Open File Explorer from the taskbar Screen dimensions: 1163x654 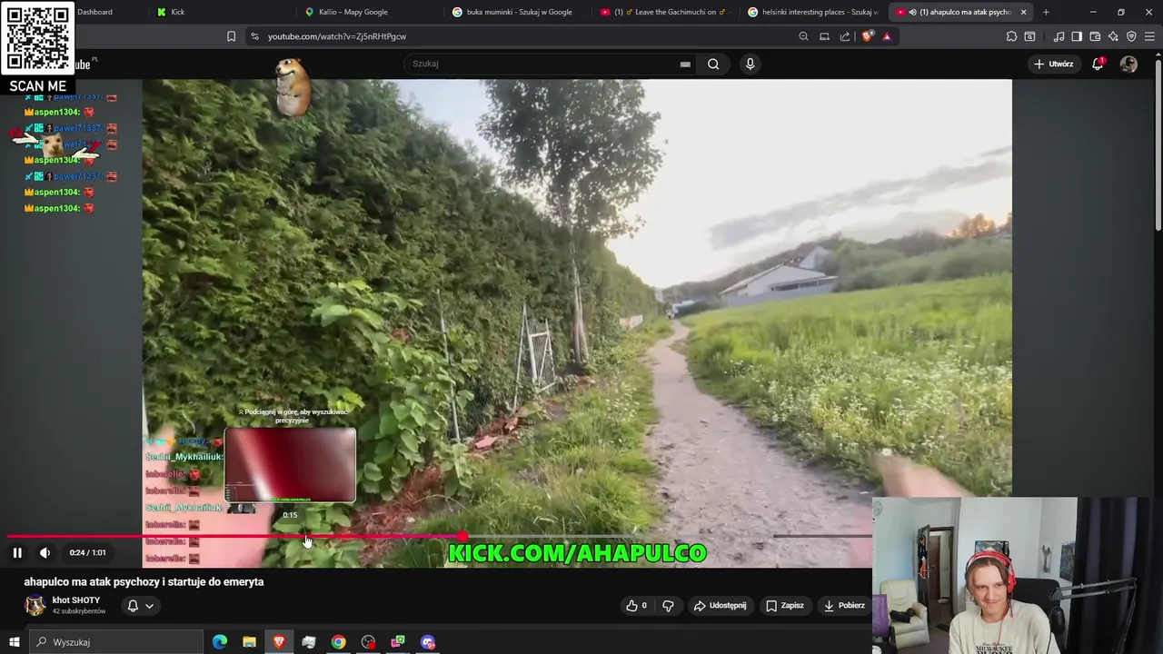(x=249, y=642)
